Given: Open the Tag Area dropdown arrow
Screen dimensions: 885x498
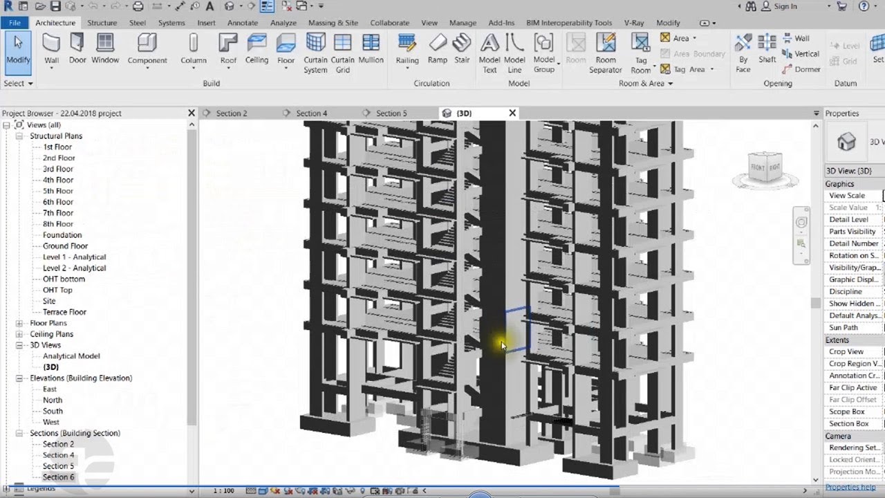Looking at the screenshot, I should pyautogui.click(x=711, y=69).
